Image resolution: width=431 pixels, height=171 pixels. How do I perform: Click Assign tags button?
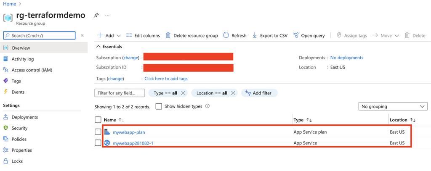(x=352, y=35)
